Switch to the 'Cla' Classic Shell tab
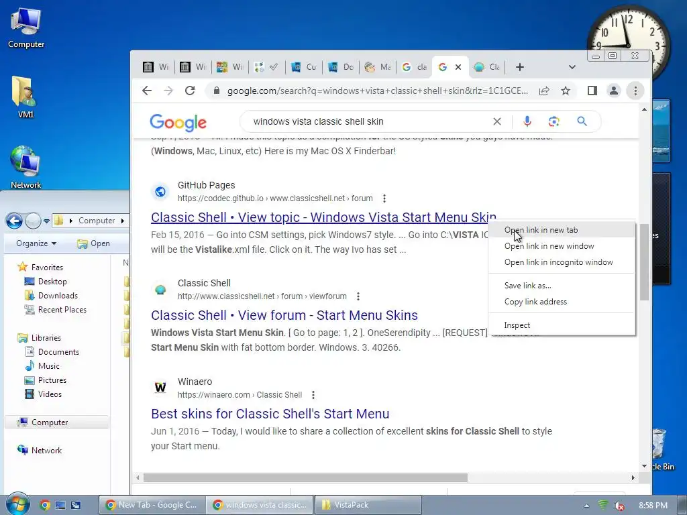Viewport: 687px width, 515px height. [488, 67]
